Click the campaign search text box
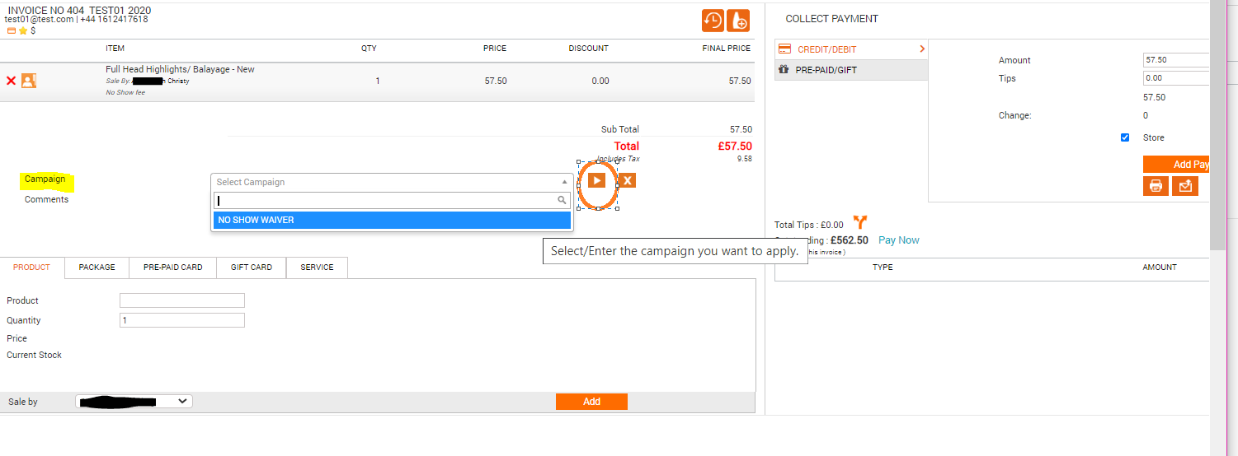1238x456 pixels. pos(392,200)
